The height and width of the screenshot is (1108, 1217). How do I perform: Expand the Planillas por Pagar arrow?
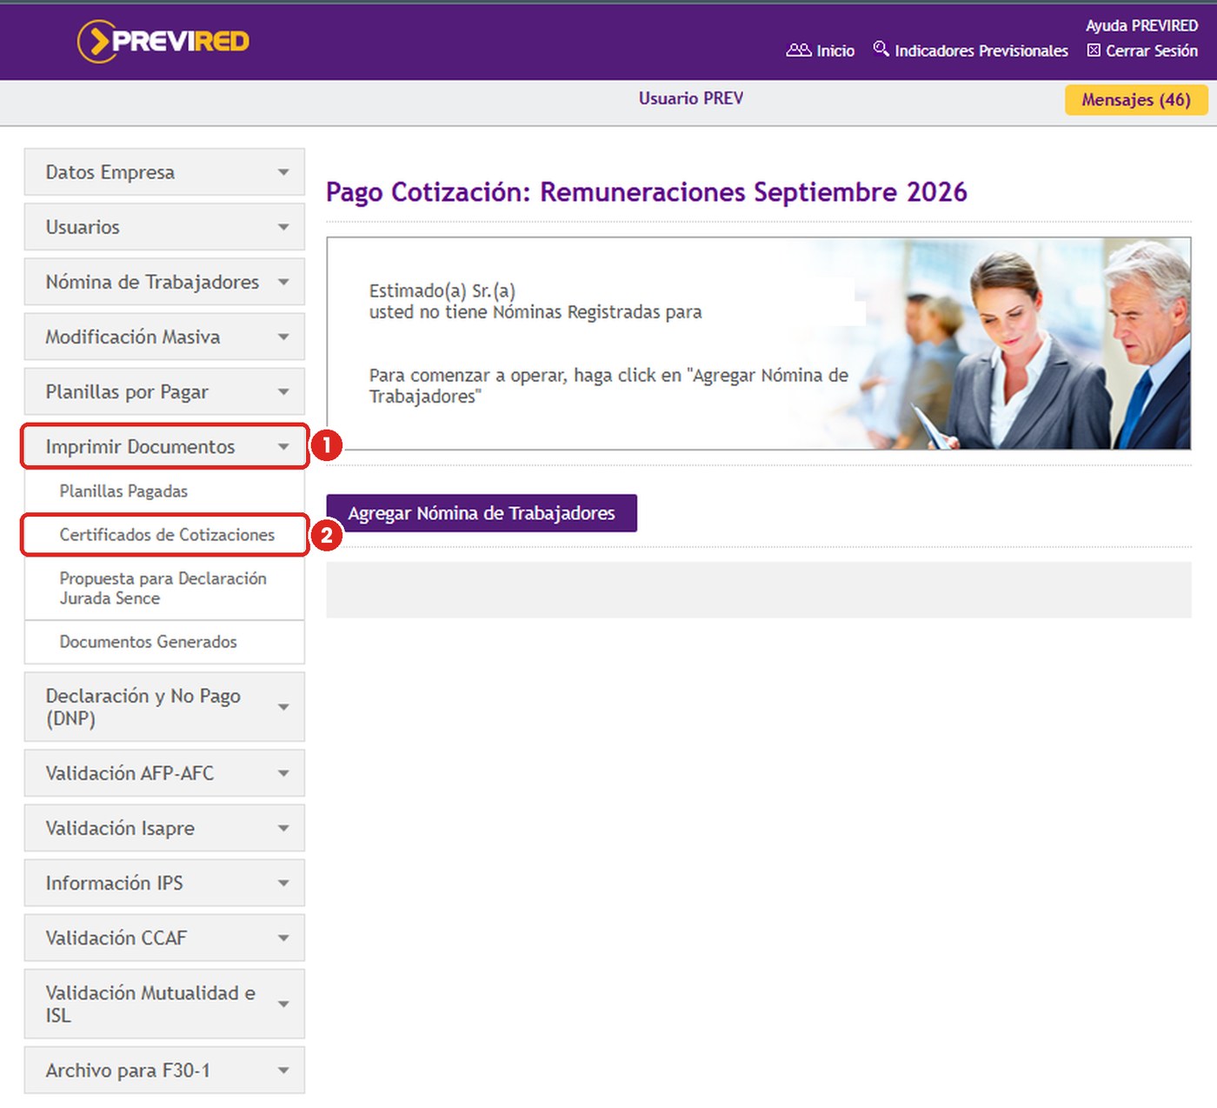[283, 391]
